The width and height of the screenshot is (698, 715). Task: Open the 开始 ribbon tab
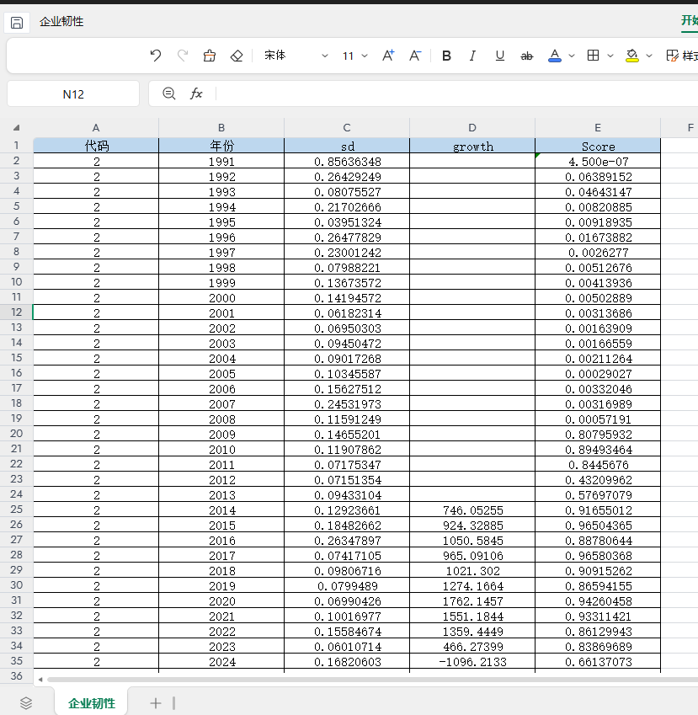(690, 21)
